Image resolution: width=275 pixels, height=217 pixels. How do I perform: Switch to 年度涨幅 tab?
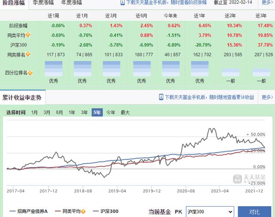(x=71, y=3)
